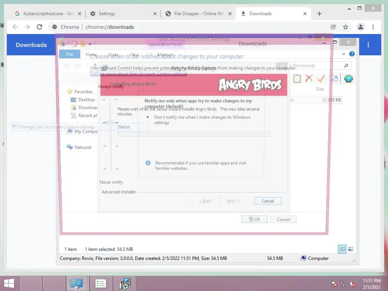
Task: Open the installer taskbar icon
Action: point(125,283)
